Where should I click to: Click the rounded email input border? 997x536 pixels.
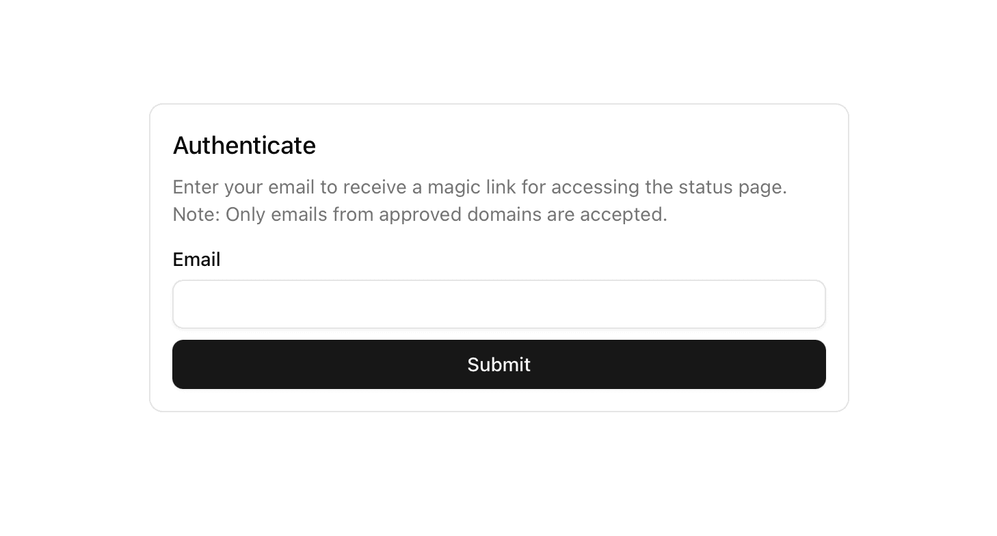pos(498,304)
